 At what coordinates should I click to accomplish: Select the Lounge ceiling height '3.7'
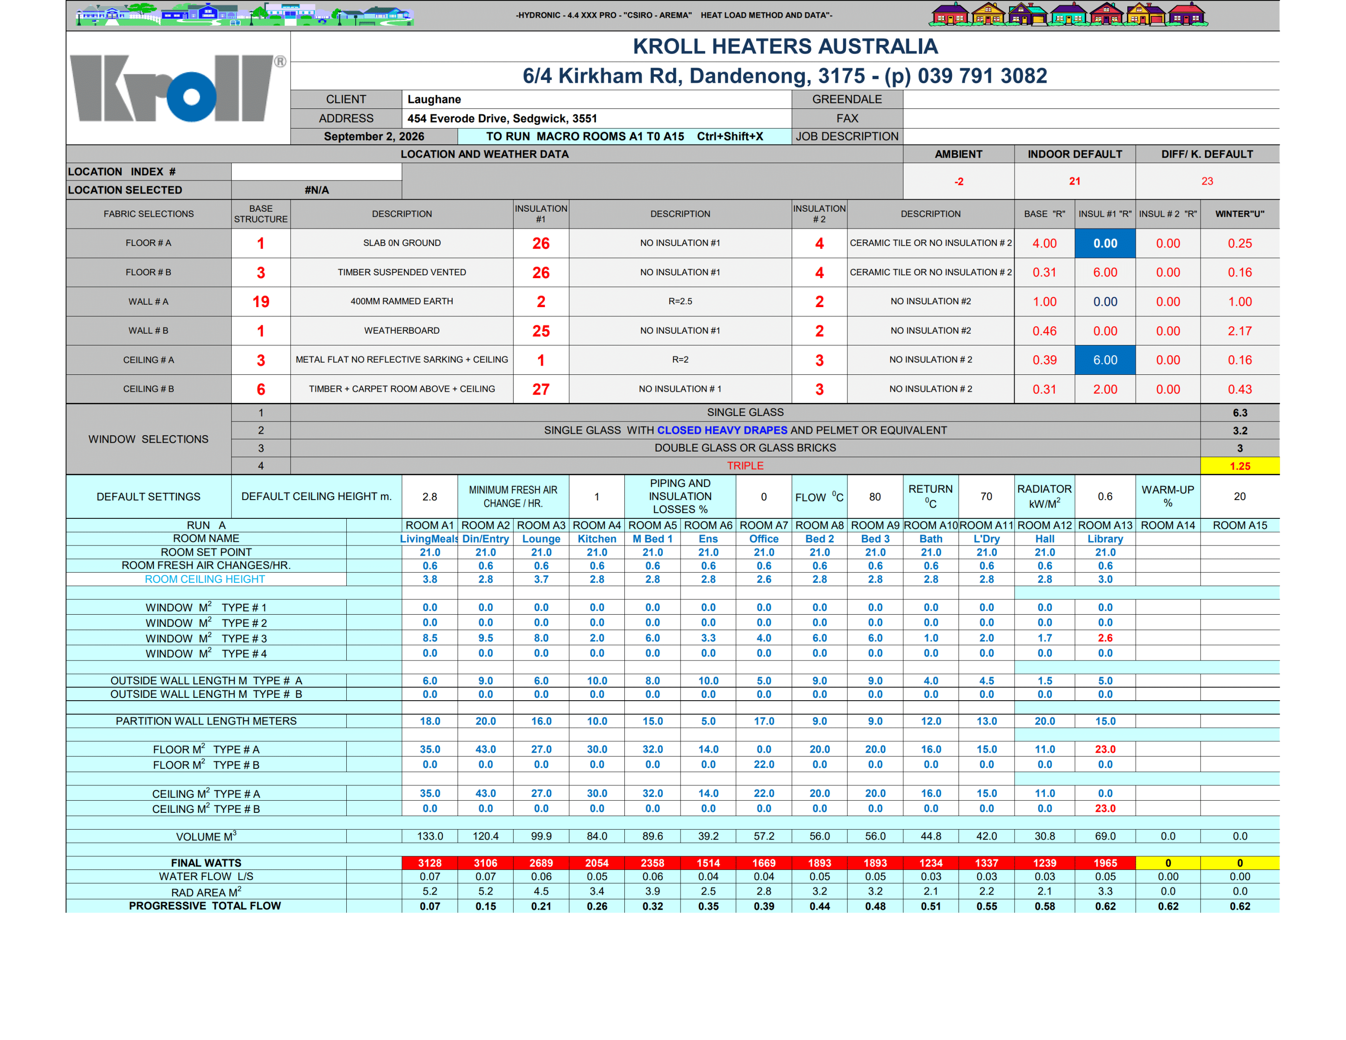click(x=540, y=580)
